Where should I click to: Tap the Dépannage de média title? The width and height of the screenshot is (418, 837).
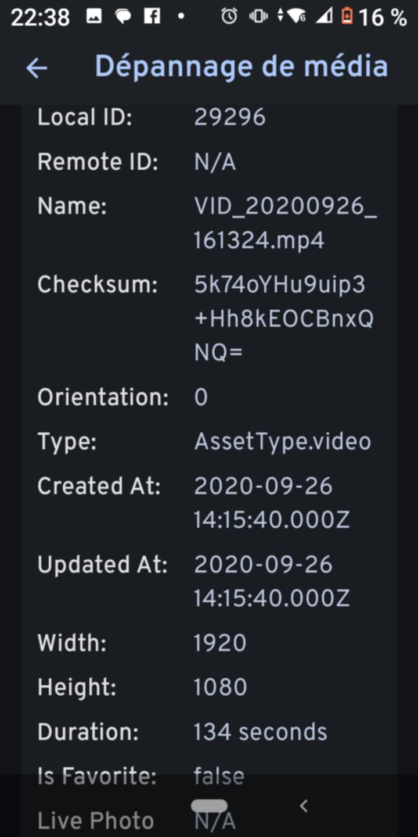pyautogui.click(x=241, y=67)
